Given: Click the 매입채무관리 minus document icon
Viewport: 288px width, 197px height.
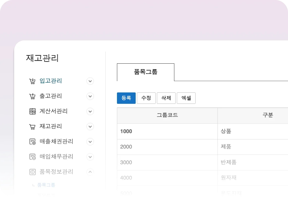Looking at the screenshot, I should point(32,157).
